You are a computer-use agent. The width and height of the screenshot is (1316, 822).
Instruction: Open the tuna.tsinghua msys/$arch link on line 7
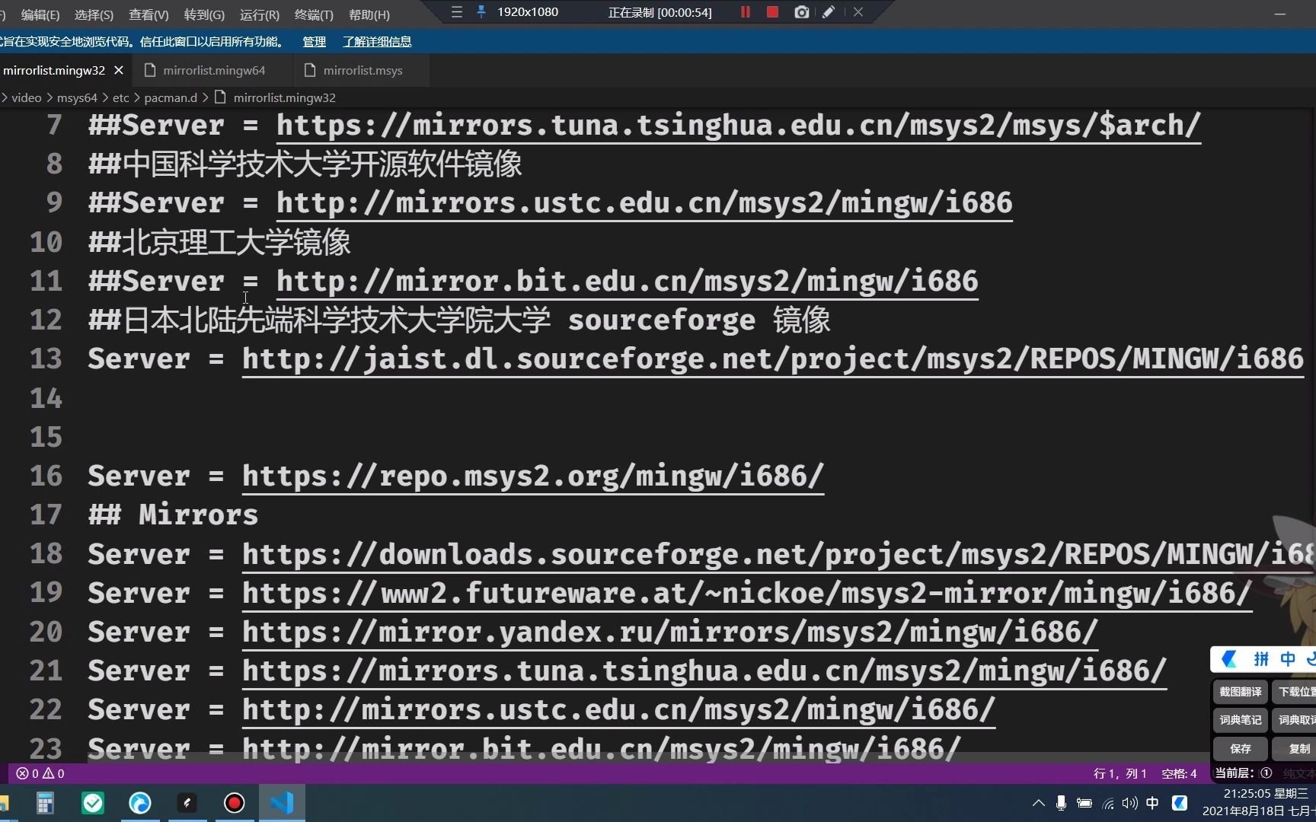click(739, 126)
